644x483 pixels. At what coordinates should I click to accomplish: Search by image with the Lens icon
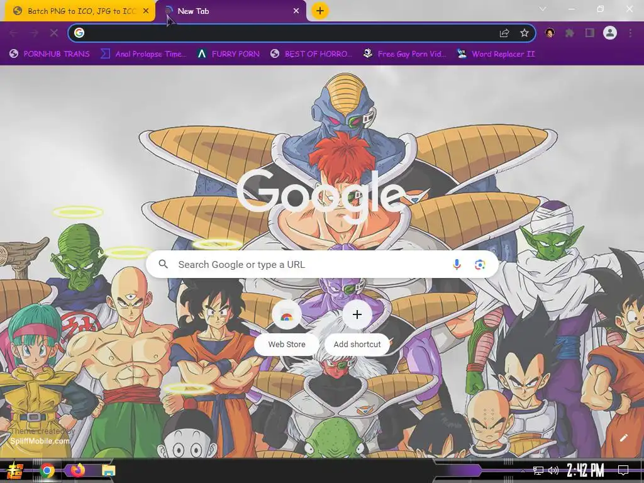coord(480,265)
